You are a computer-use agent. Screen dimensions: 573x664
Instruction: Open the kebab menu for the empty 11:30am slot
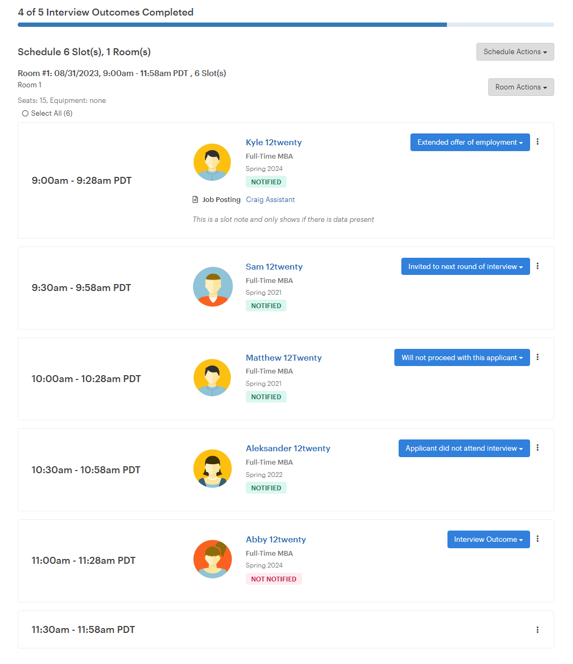pyautogui.click(x=538, y=630)
